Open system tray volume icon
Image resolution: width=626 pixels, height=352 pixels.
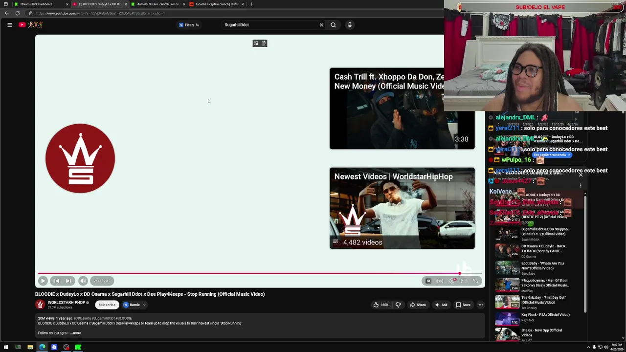click(605, 347)
